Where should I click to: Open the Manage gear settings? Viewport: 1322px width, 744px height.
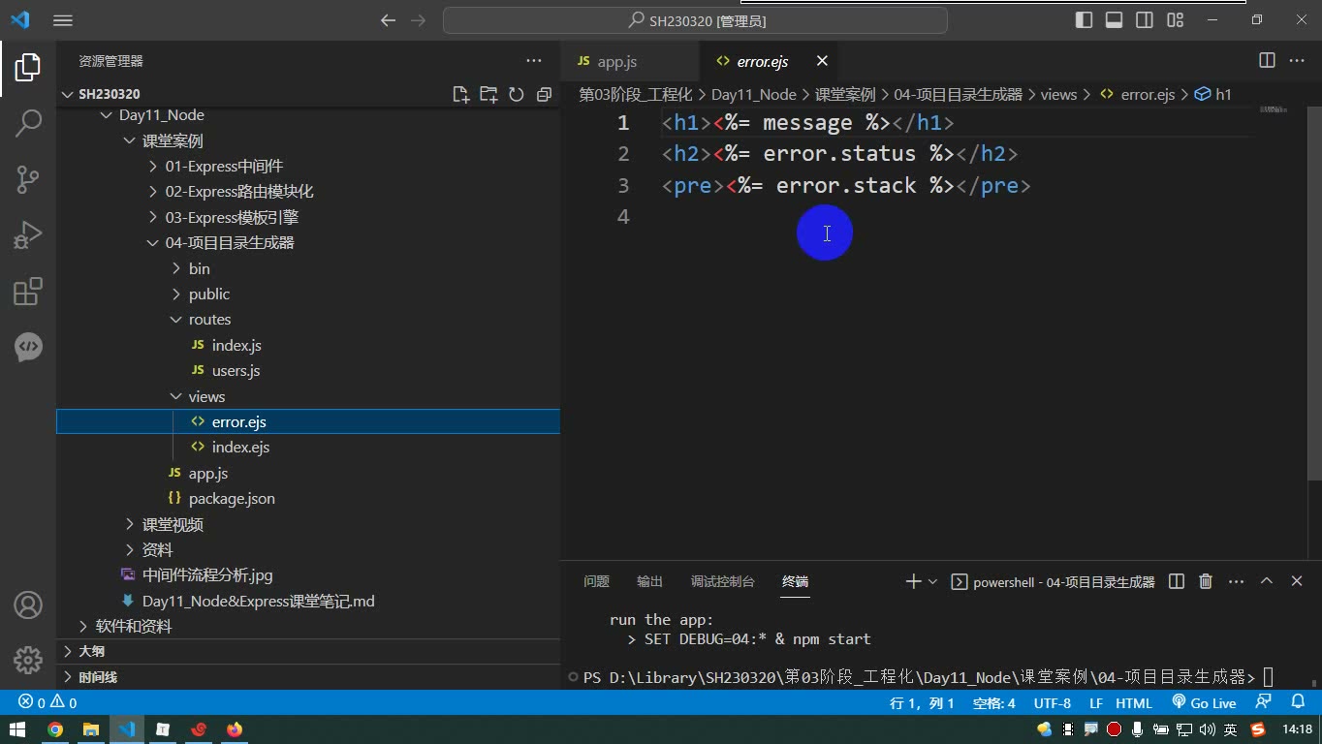(x=28, y=661)
